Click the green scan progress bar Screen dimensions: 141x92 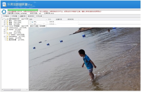[x=23, y=10]
